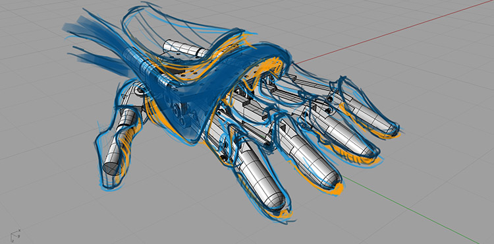
Task: Click the world axis icon in the viewport corner
Action: point(15,235)
